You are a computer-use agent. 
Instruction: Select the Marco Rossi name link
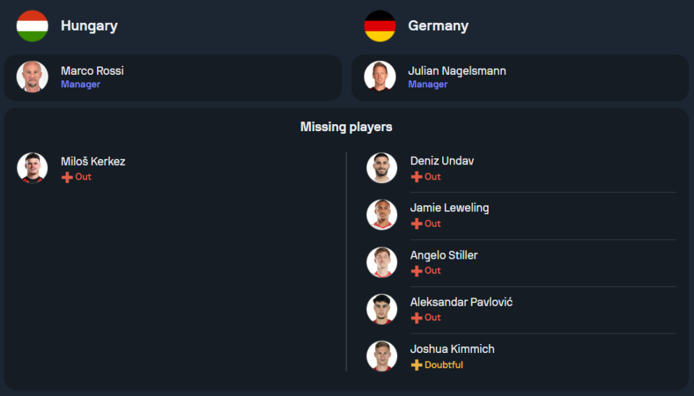pos(92,71)
